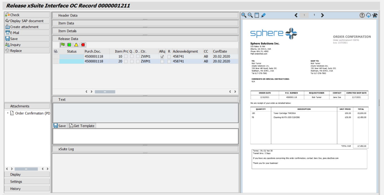This screenshot has width=384, height=195.
Task: Download document via cloud icon
Action: [x=369, y=15]
